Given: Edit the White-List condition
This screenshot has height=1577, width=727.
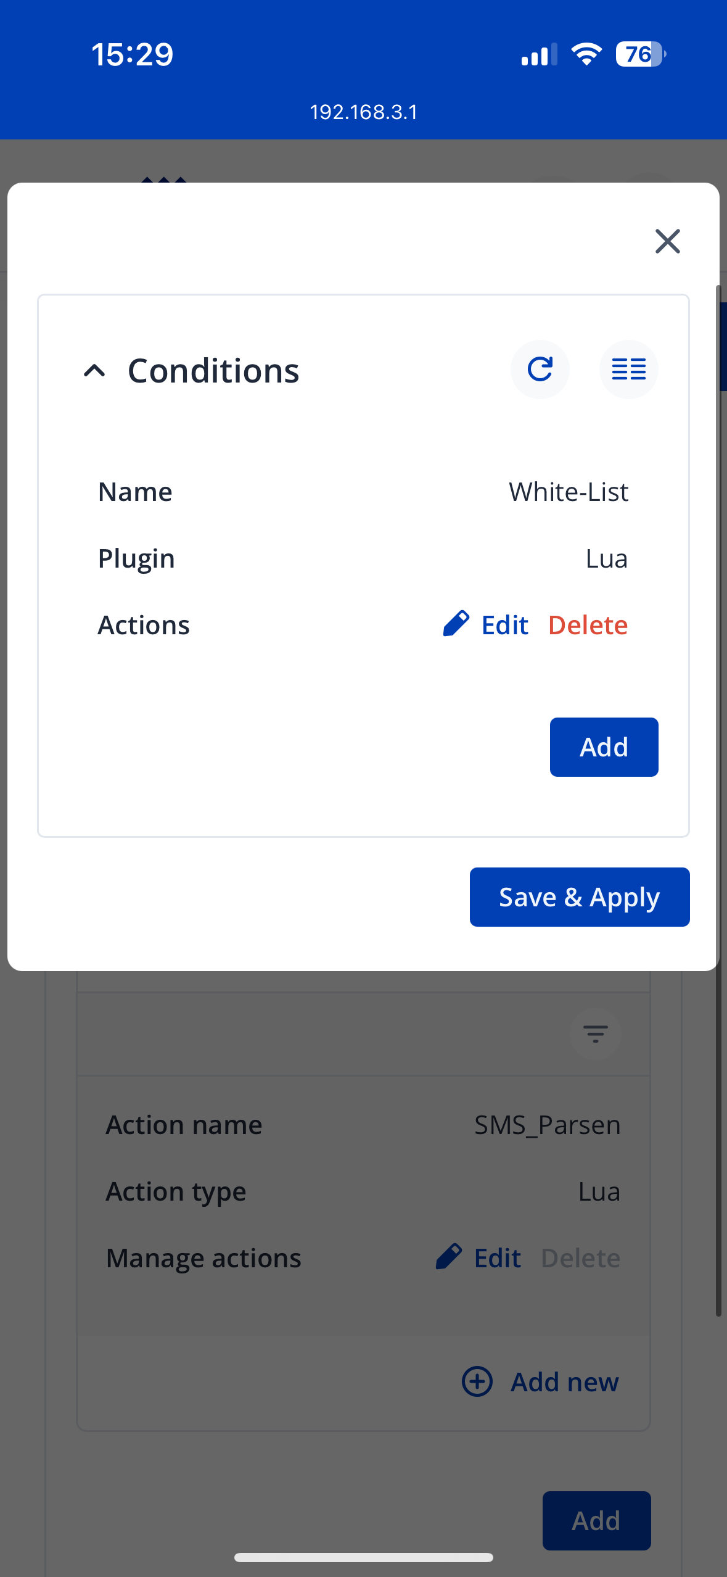Looking at the screenshot, I should click(504, 625).
